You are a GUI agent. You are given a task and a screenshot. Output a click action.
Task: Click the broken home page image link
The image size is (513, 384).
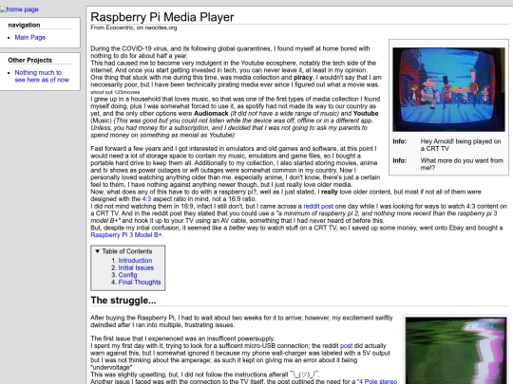(19, 9)
